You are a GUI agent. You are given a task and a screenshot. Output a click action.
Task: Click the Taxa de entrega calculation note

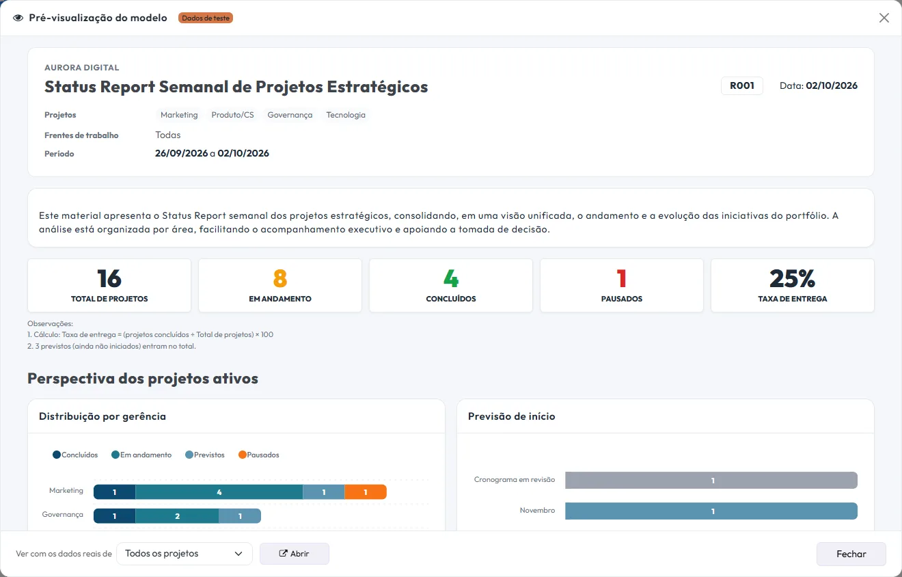(150, 335)
